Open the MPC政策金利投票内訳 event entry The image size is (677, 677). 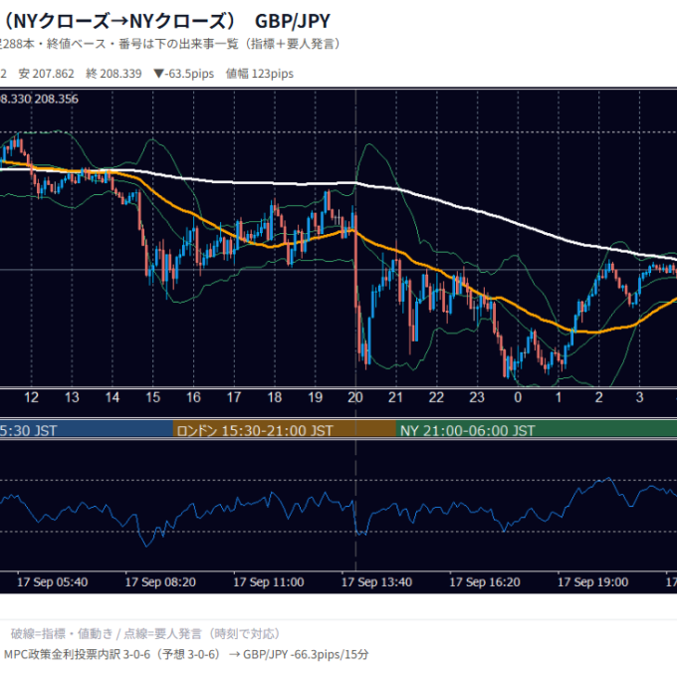tap(185, 655)
